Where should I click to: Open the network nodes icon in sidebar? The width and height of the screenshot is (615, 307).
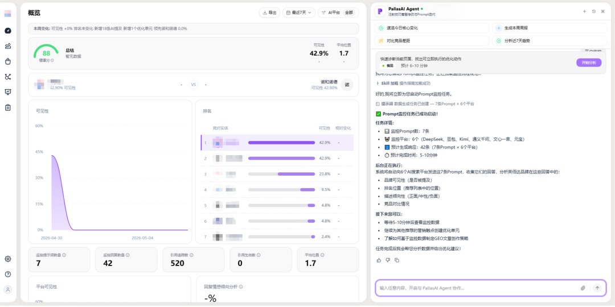pyautogui.click(x=8, y=76)
